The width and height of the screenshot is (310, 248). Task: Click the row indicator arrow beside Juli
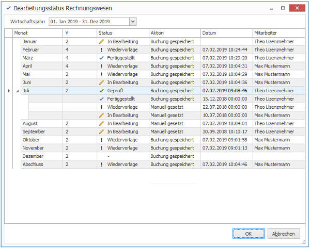point(9,91)
